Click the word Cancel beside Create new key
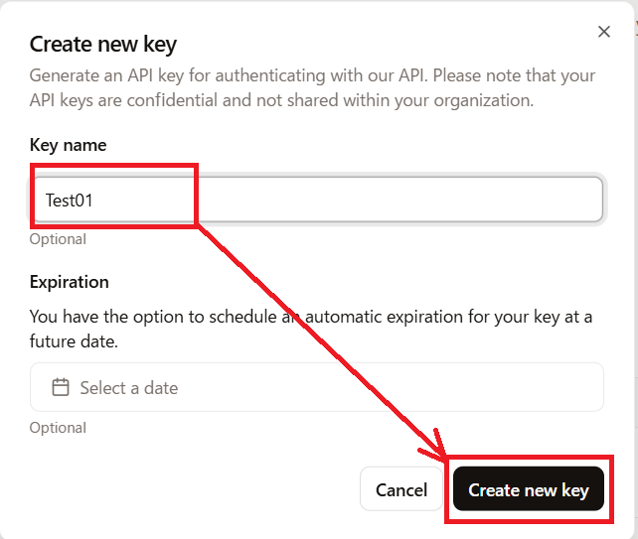638x539 pixels. tap(401, 489)
